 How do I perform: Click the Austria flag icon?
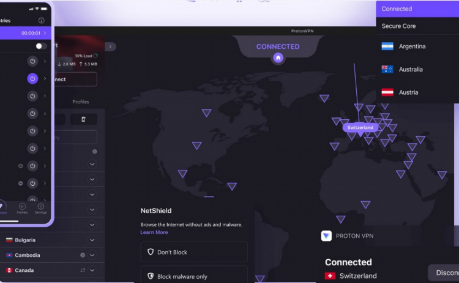[387, 92]
